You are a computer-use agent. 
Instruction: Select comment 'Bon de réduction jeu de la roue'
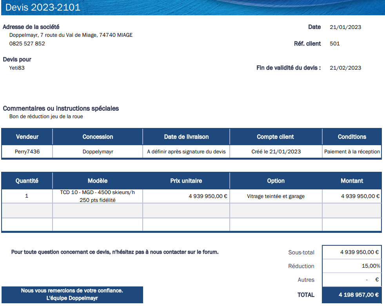[46, 116]
